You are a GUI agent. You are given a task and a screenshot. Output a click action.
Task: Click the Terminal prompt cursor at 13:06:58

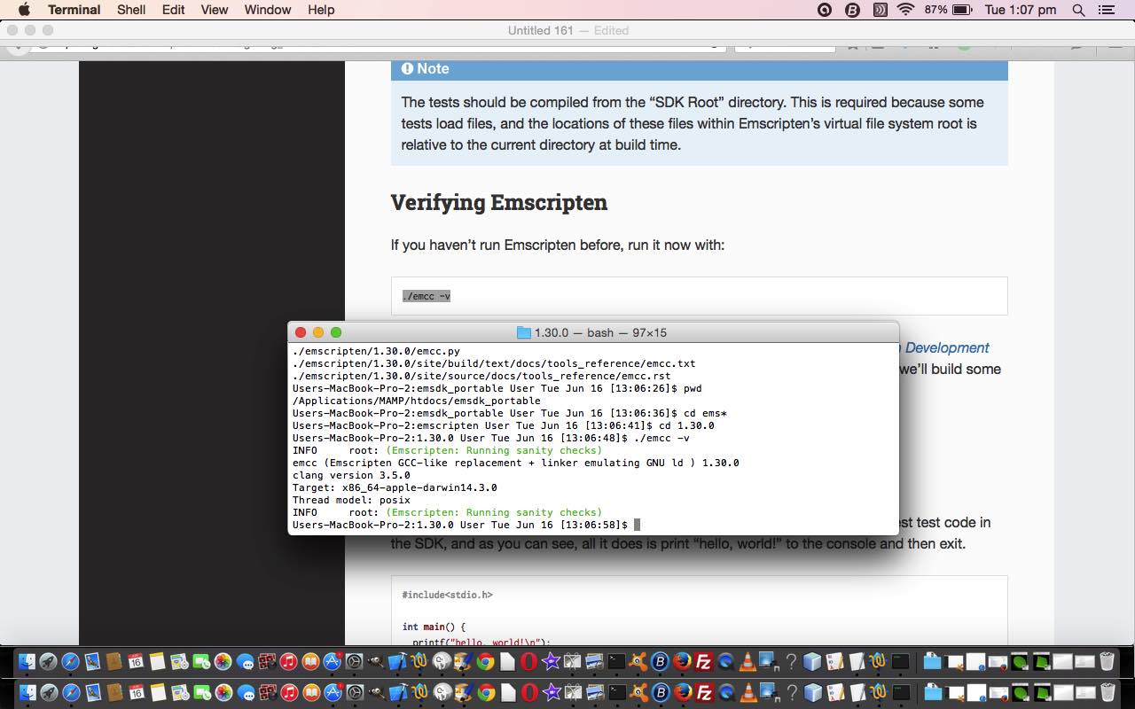[x=637, y=525]
